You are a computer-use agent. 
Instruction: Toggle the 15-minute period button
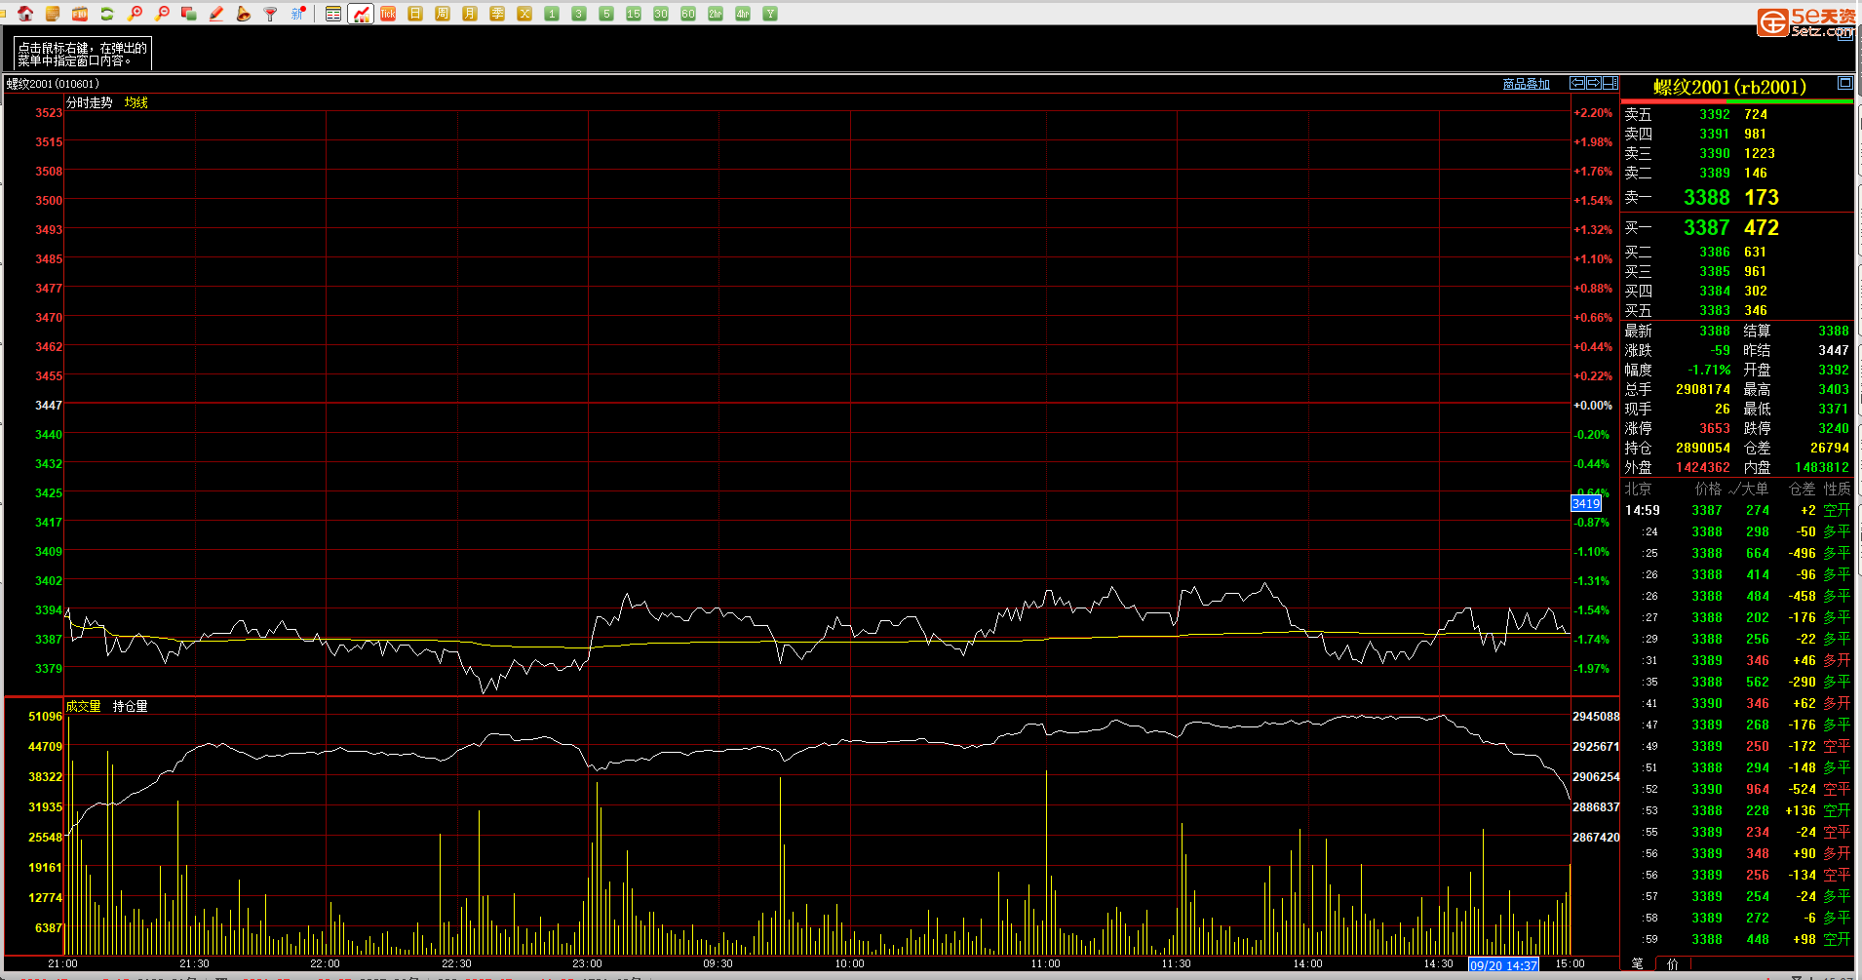coord(634,14)
